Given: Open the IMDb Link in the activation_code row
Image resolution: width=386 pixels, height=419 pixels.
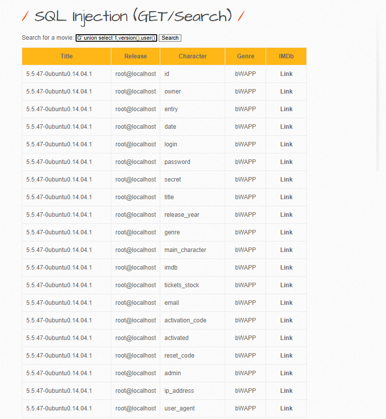Looking at the screenshot, I should tap(286, 320).
